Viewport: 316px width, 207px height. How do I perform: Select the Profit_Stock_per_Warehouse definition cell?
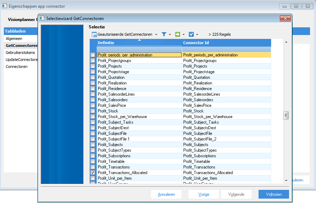[x=139, y=117]
